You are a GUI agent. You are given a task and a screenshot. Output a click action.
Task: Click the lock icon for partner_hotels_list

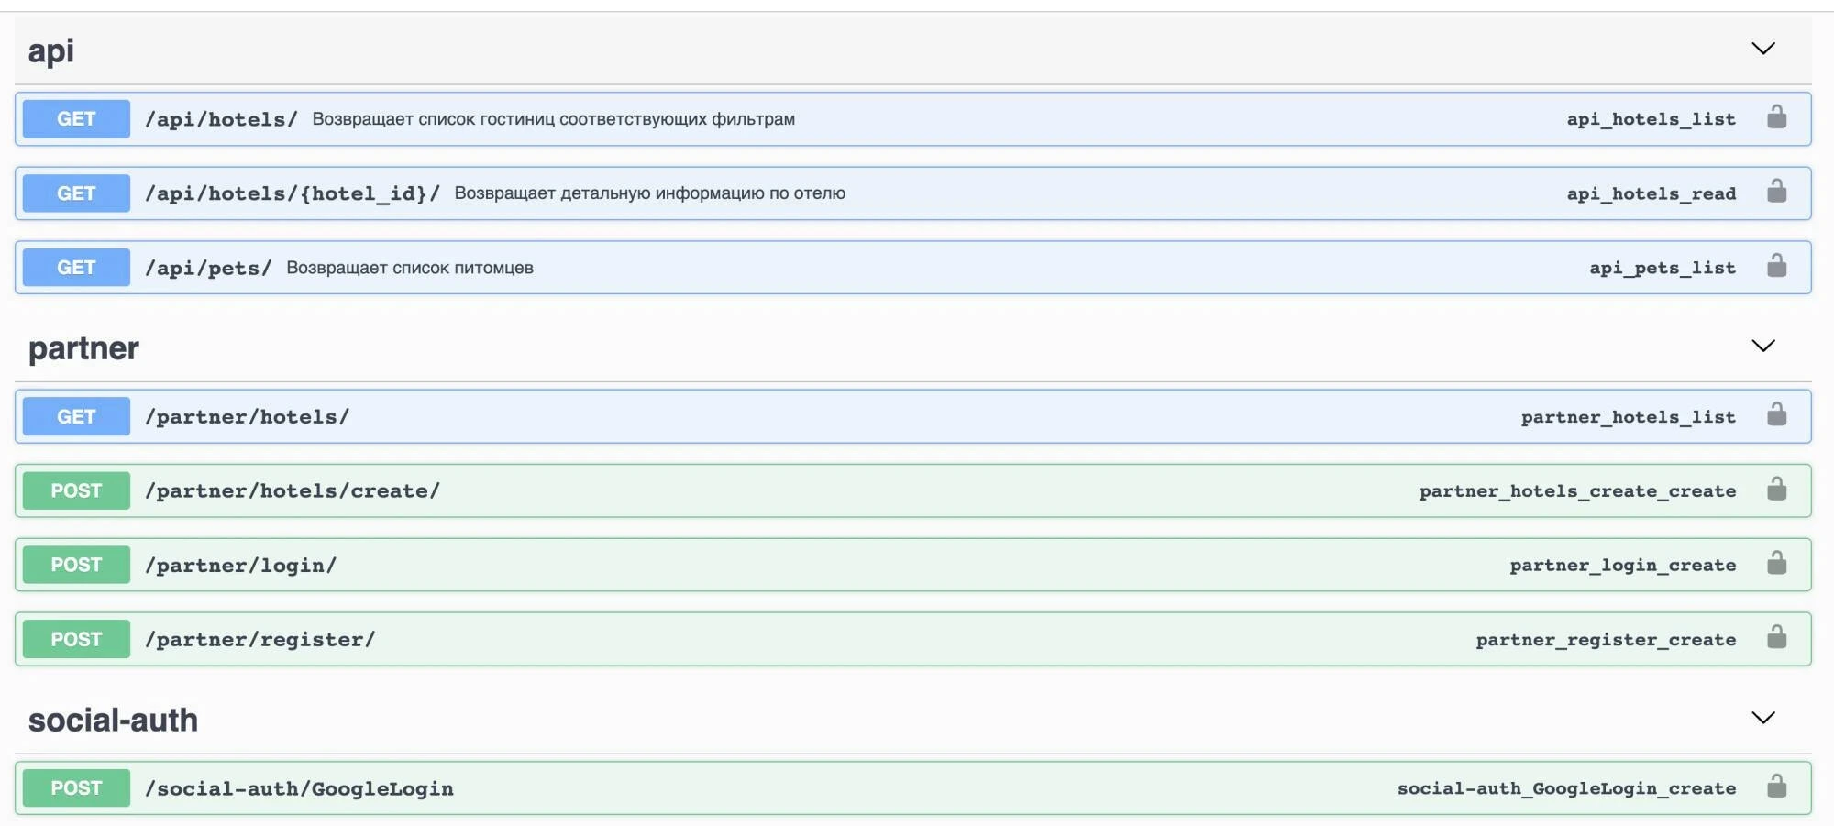coord(1776,414)
